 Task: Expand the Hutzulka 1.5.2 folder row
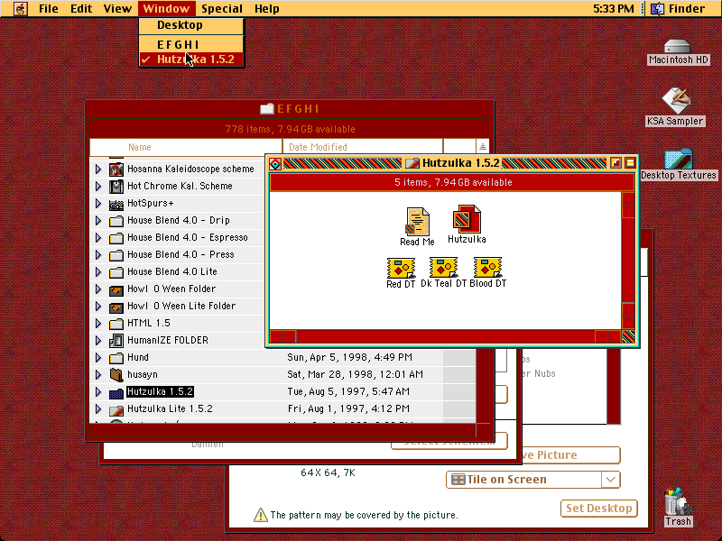click(x=98, y=392)
